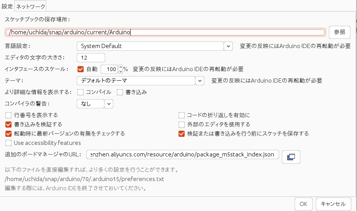Viewport: 357px width, 211px height.
Task: Enable Use accessibility features checkbox
Action: 8,143
